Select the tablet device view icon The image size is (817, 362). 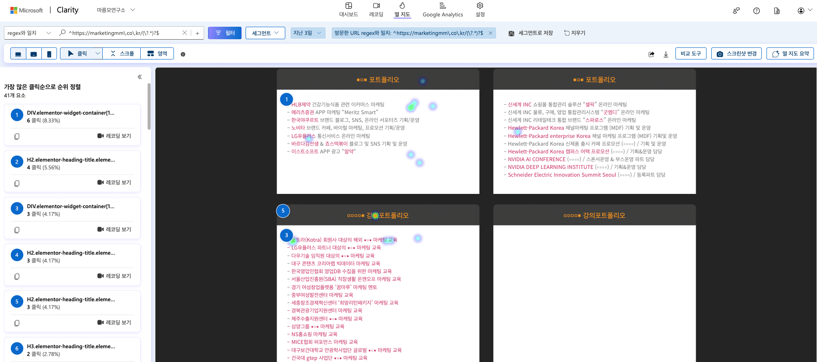34,54
